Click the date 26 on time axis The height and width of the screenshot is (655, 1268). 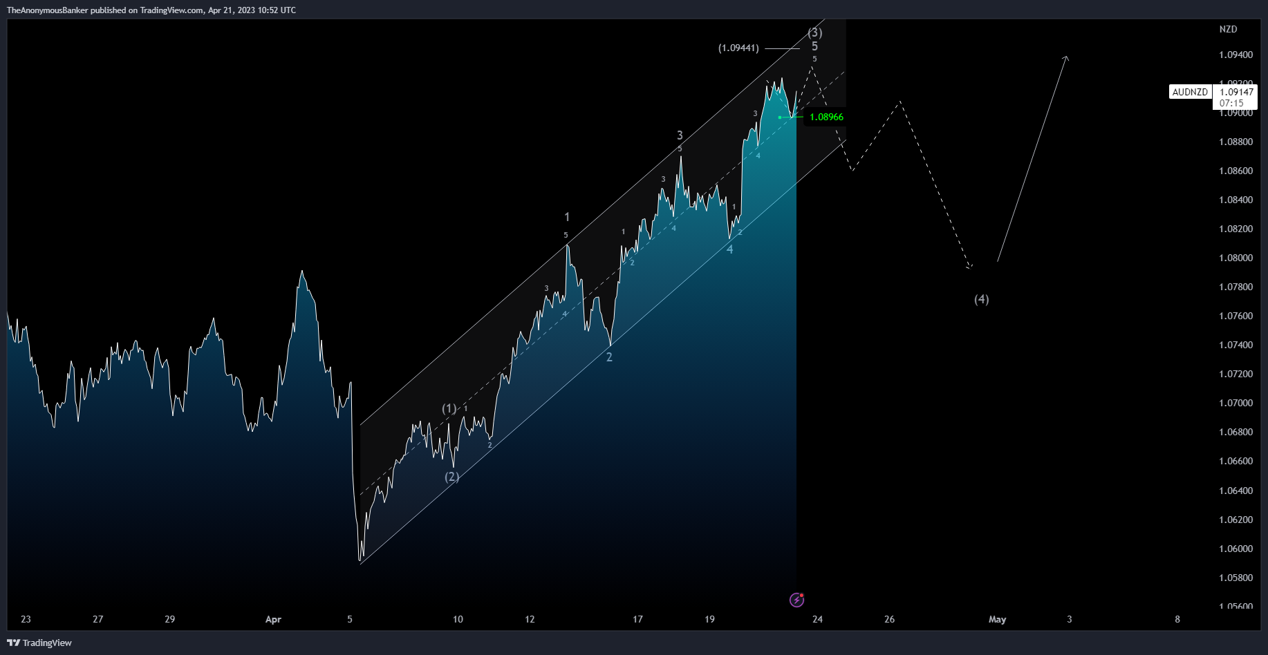[x=889, y=619]
